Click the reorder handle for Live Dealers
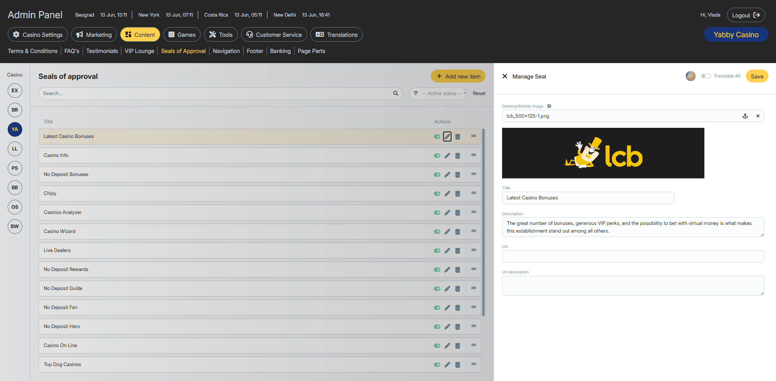The width and height of the screenshot is (776, 381). coord(473,250)
